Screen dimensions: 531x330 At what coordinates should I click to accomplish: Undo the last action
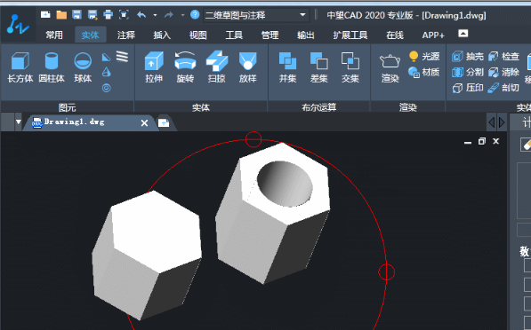(141, 15)
